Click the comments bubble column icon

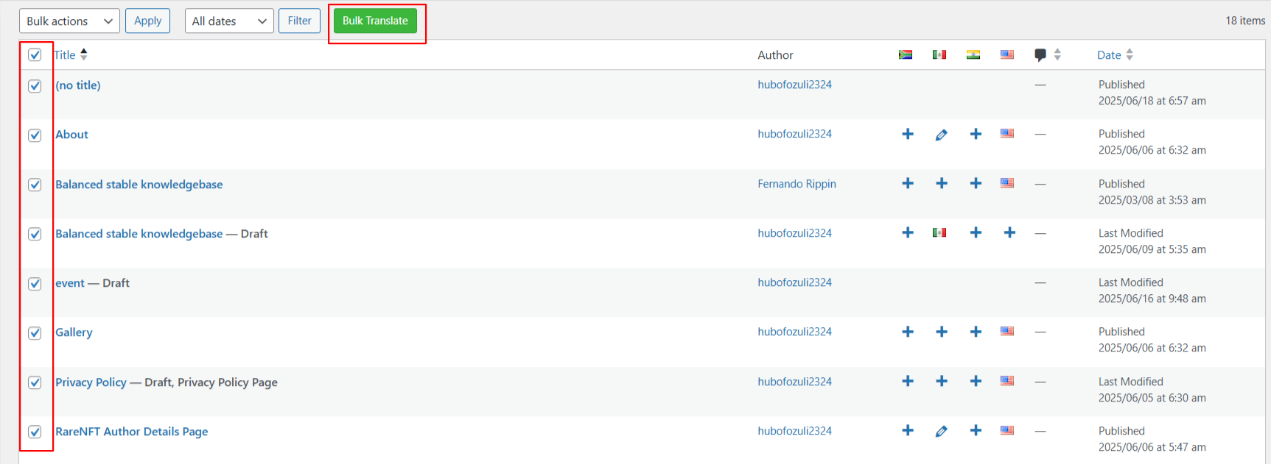[x=1040, y=54]
